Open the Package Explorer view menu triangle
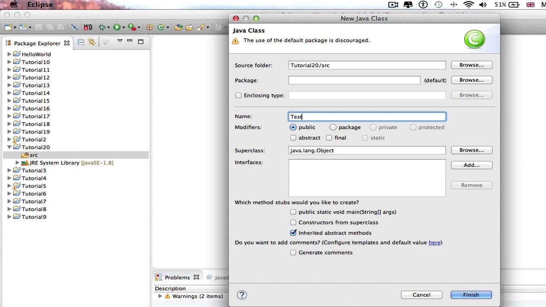Viewport: 546px width, 307px height. click(x=120, y=41)
